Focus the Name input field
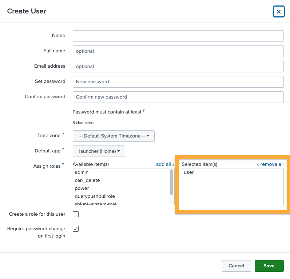Image resolution: width=290 pixels, height=279 pixels. tap(178, 36)
